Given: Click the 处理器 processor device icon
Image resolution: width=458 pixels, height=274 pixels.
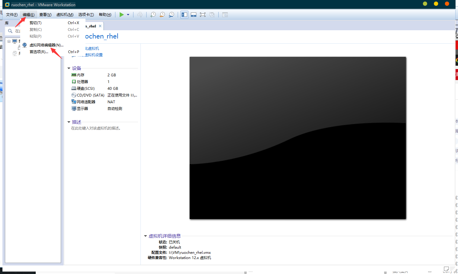Looking at the screenshot, I should (74, 82).
